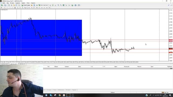Toggle the Terminal panel icon
This screenshot has width=173, height=97.
click(x=16, y=5)
